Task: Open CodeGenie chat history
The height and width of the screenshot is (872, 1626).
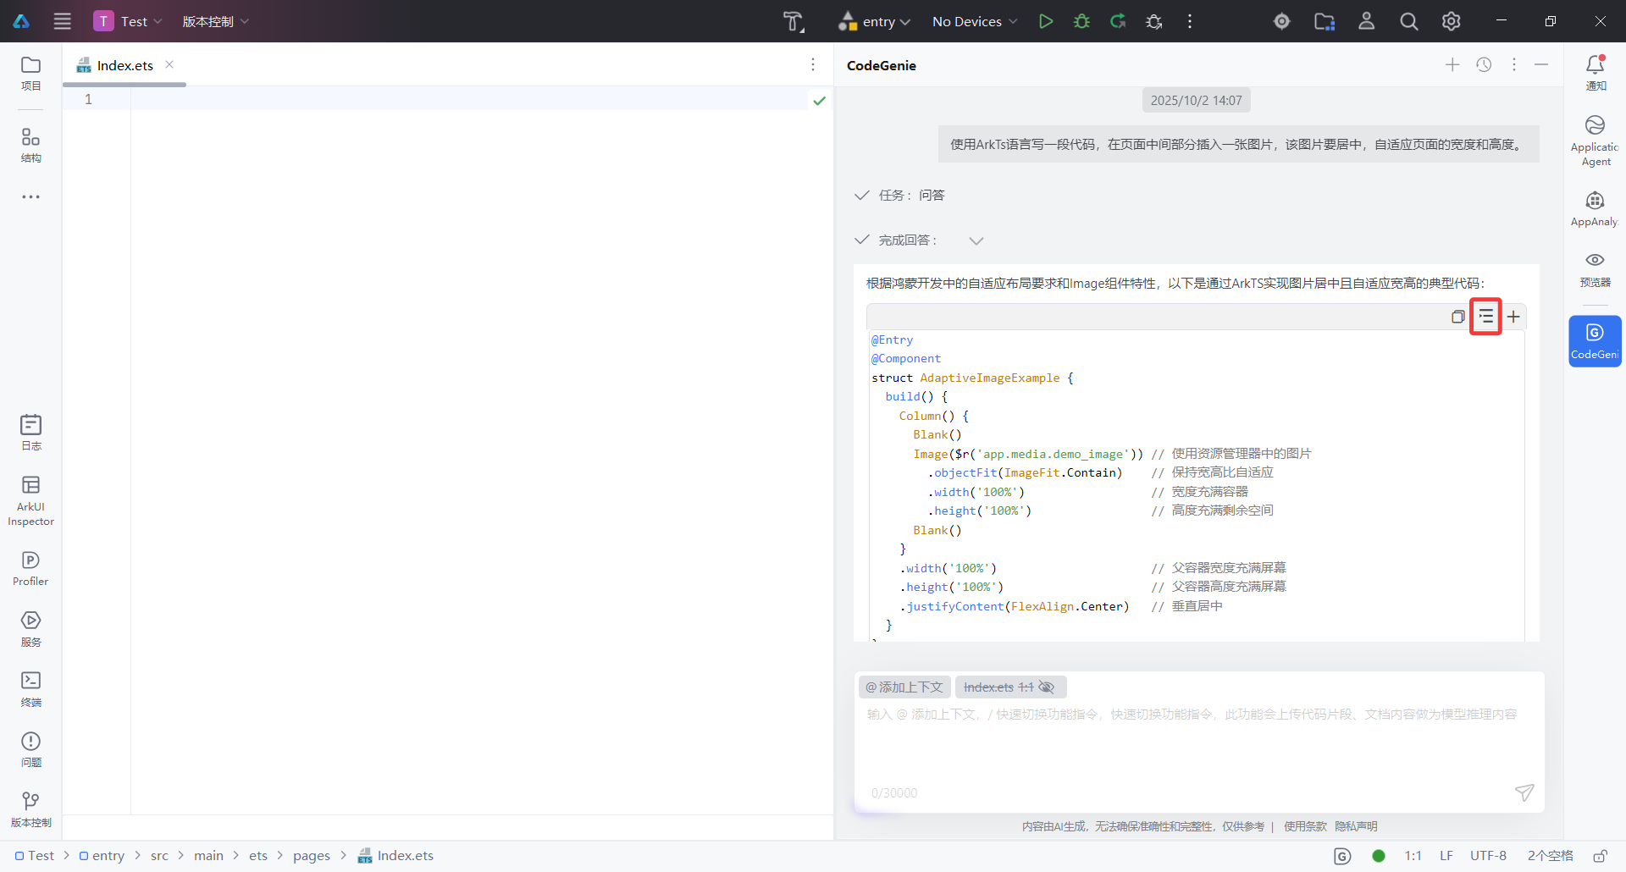Action: click(1484, 65)
